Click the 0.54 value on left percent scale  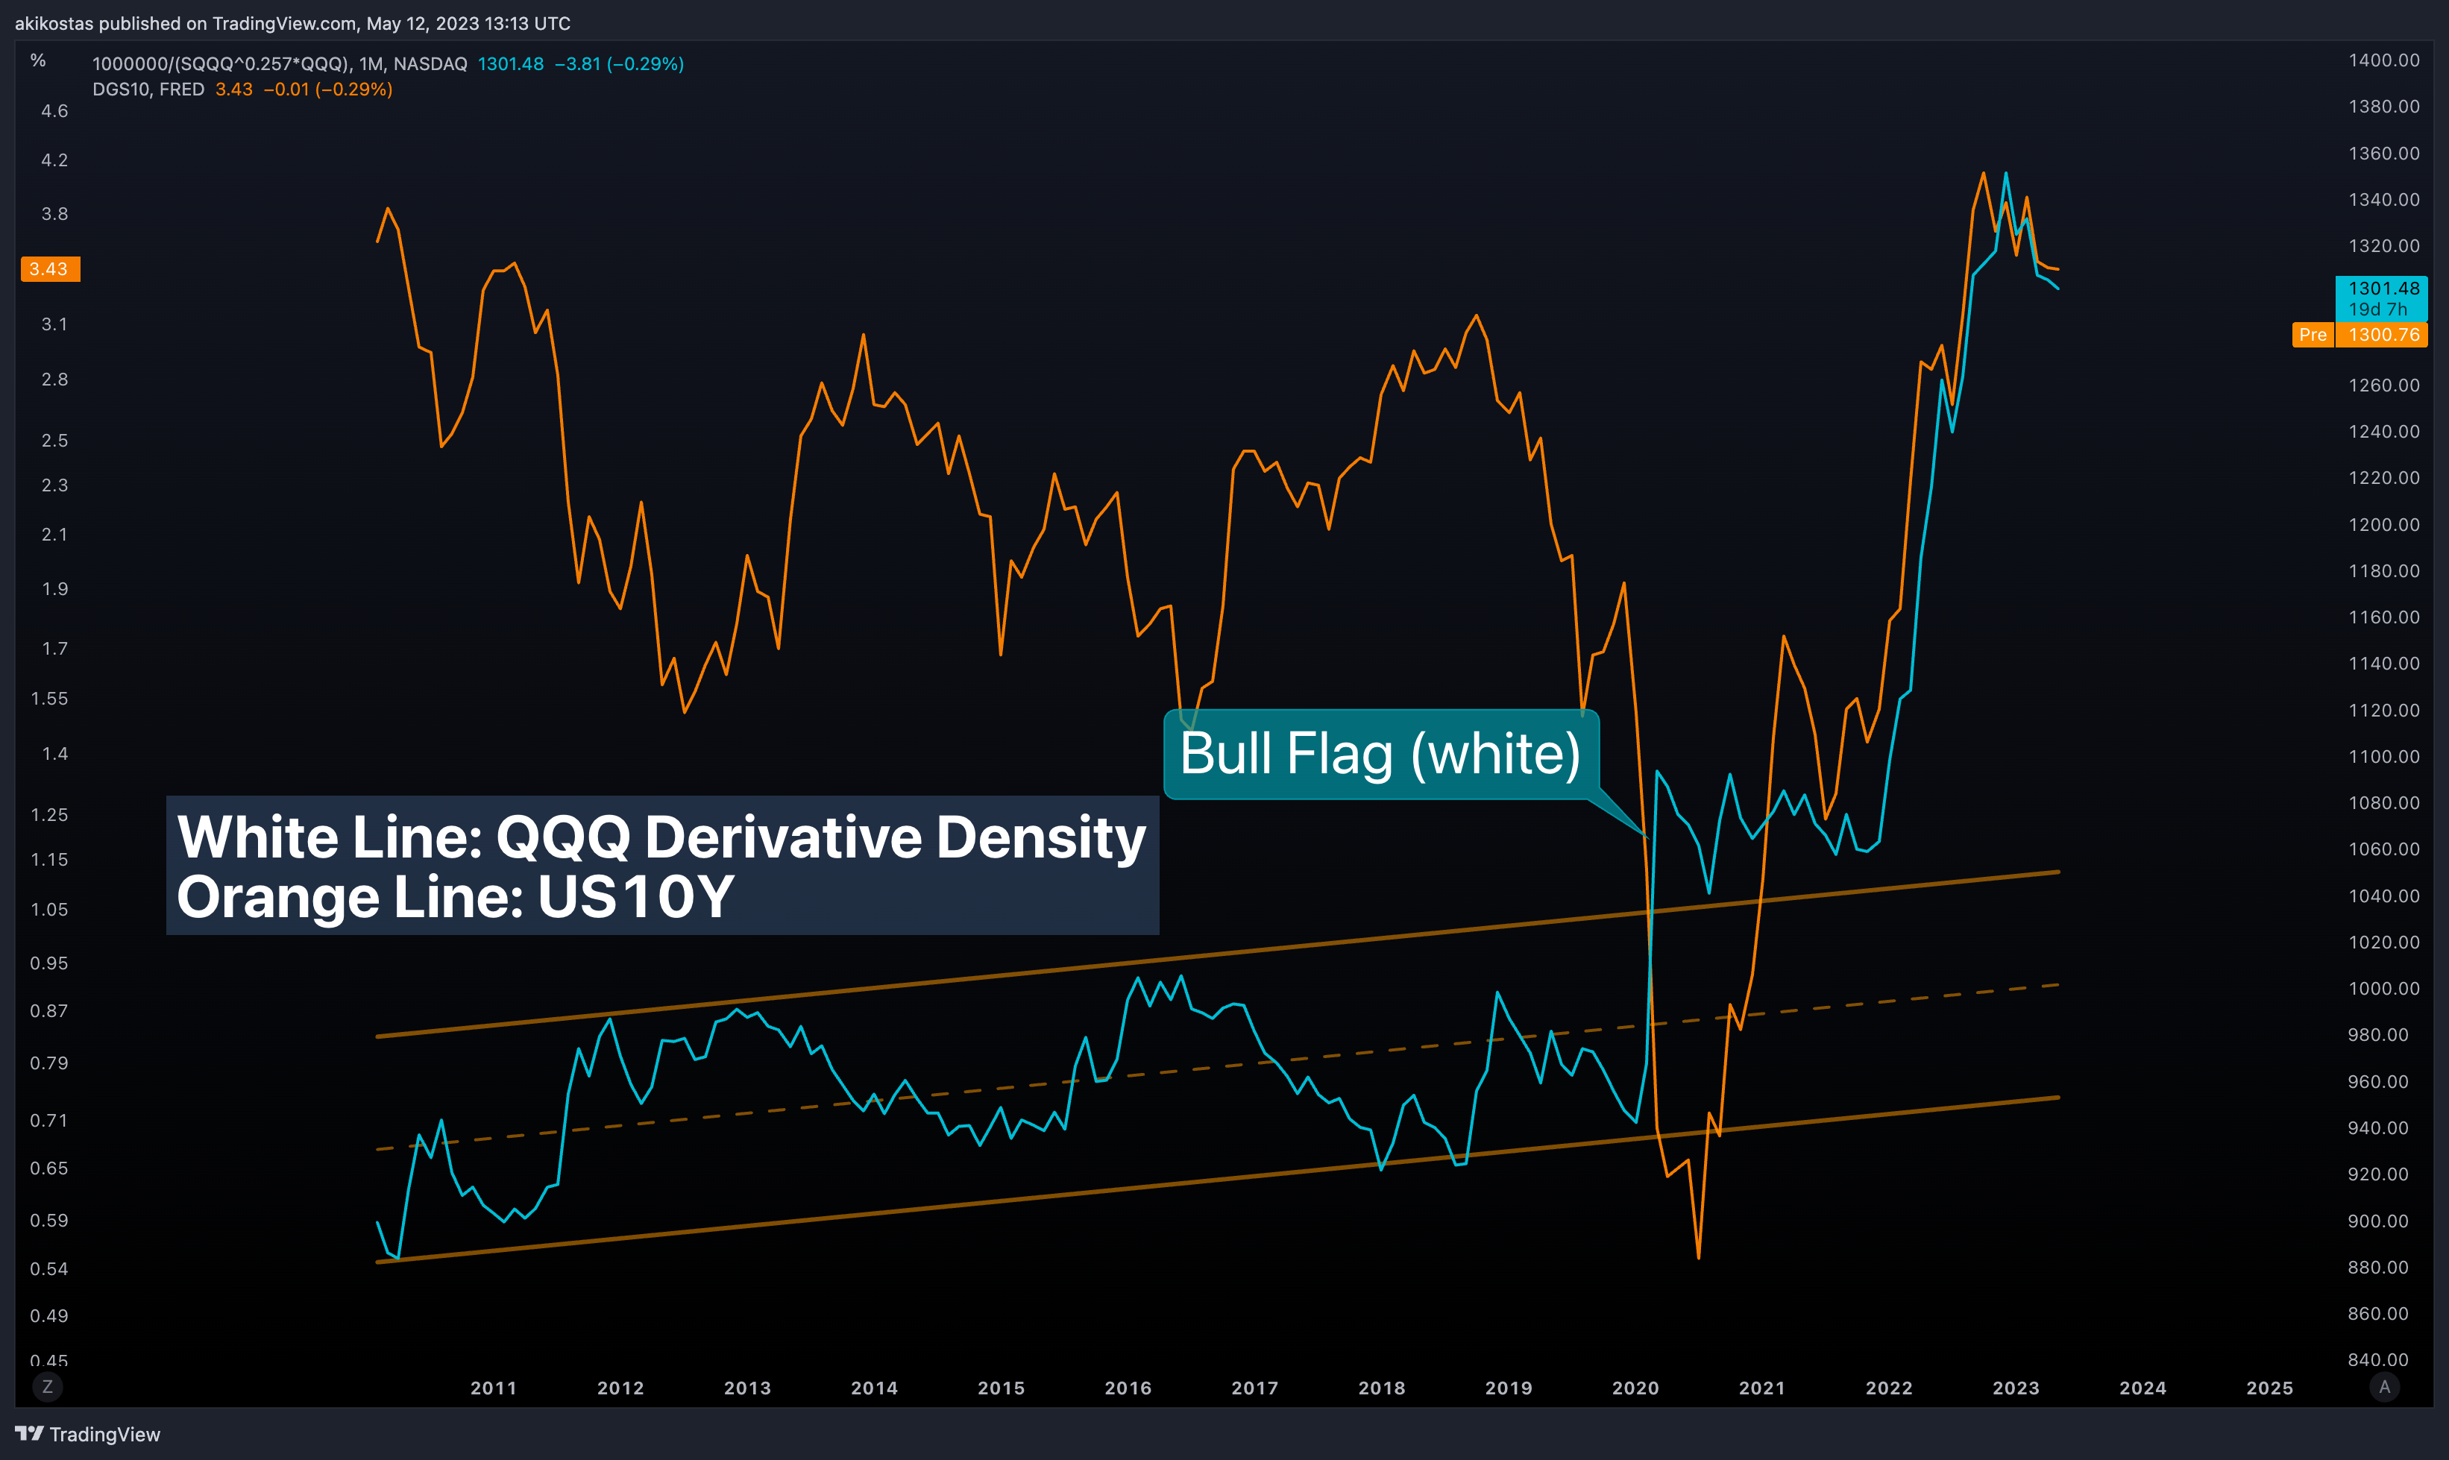pyautogui.click(x=49, y=1269)
